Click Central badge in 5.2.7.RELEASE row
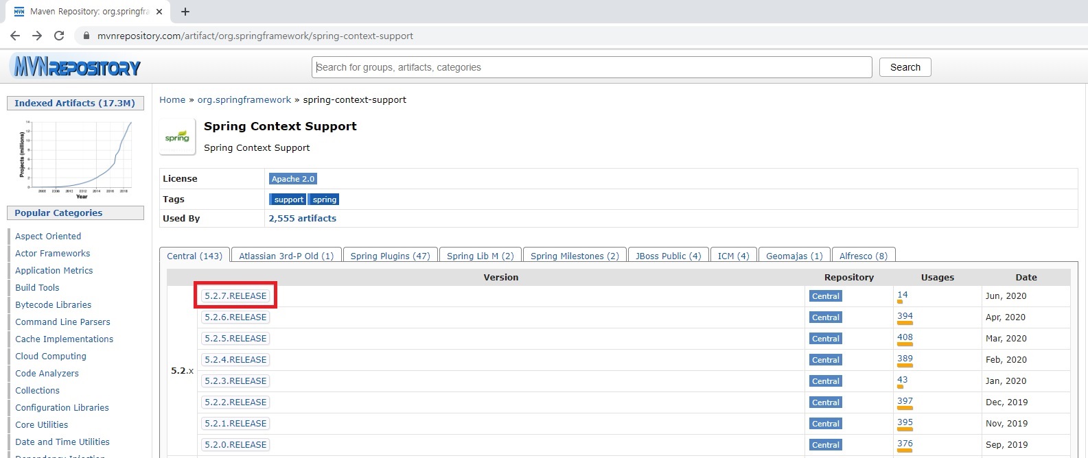This screenshot has width=1088, height=458. pyautogui.click(x=825, y=296)
